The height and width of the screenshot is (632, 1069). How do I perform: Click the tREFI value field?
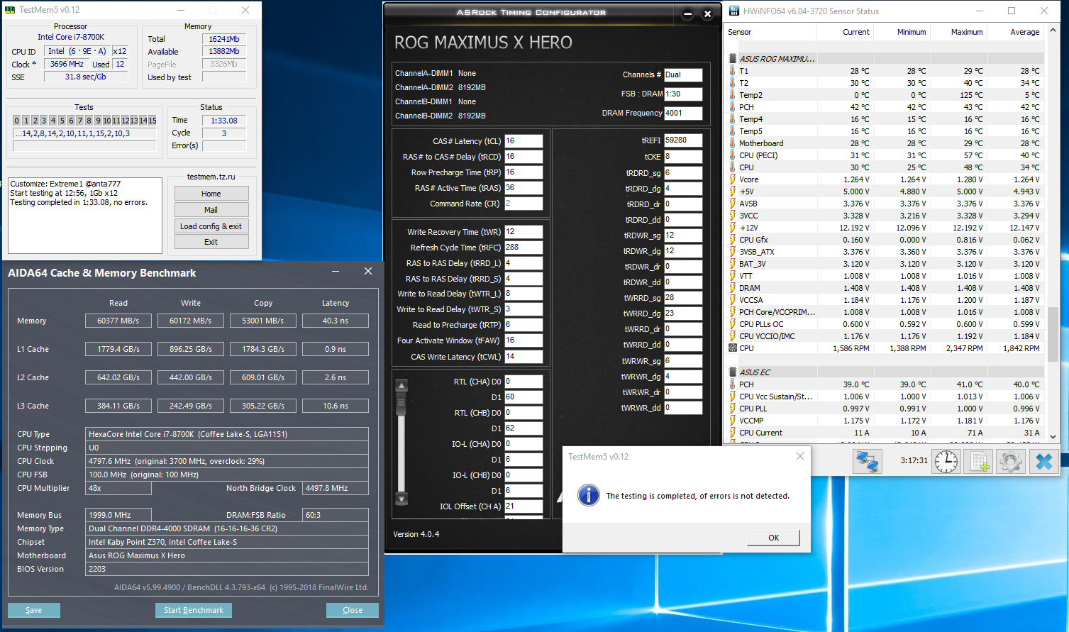[683, 140]
